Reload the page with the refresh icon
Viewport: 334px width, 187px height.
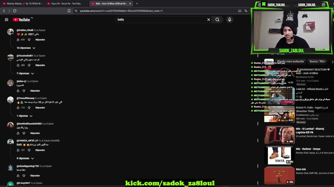pos(15,11)
